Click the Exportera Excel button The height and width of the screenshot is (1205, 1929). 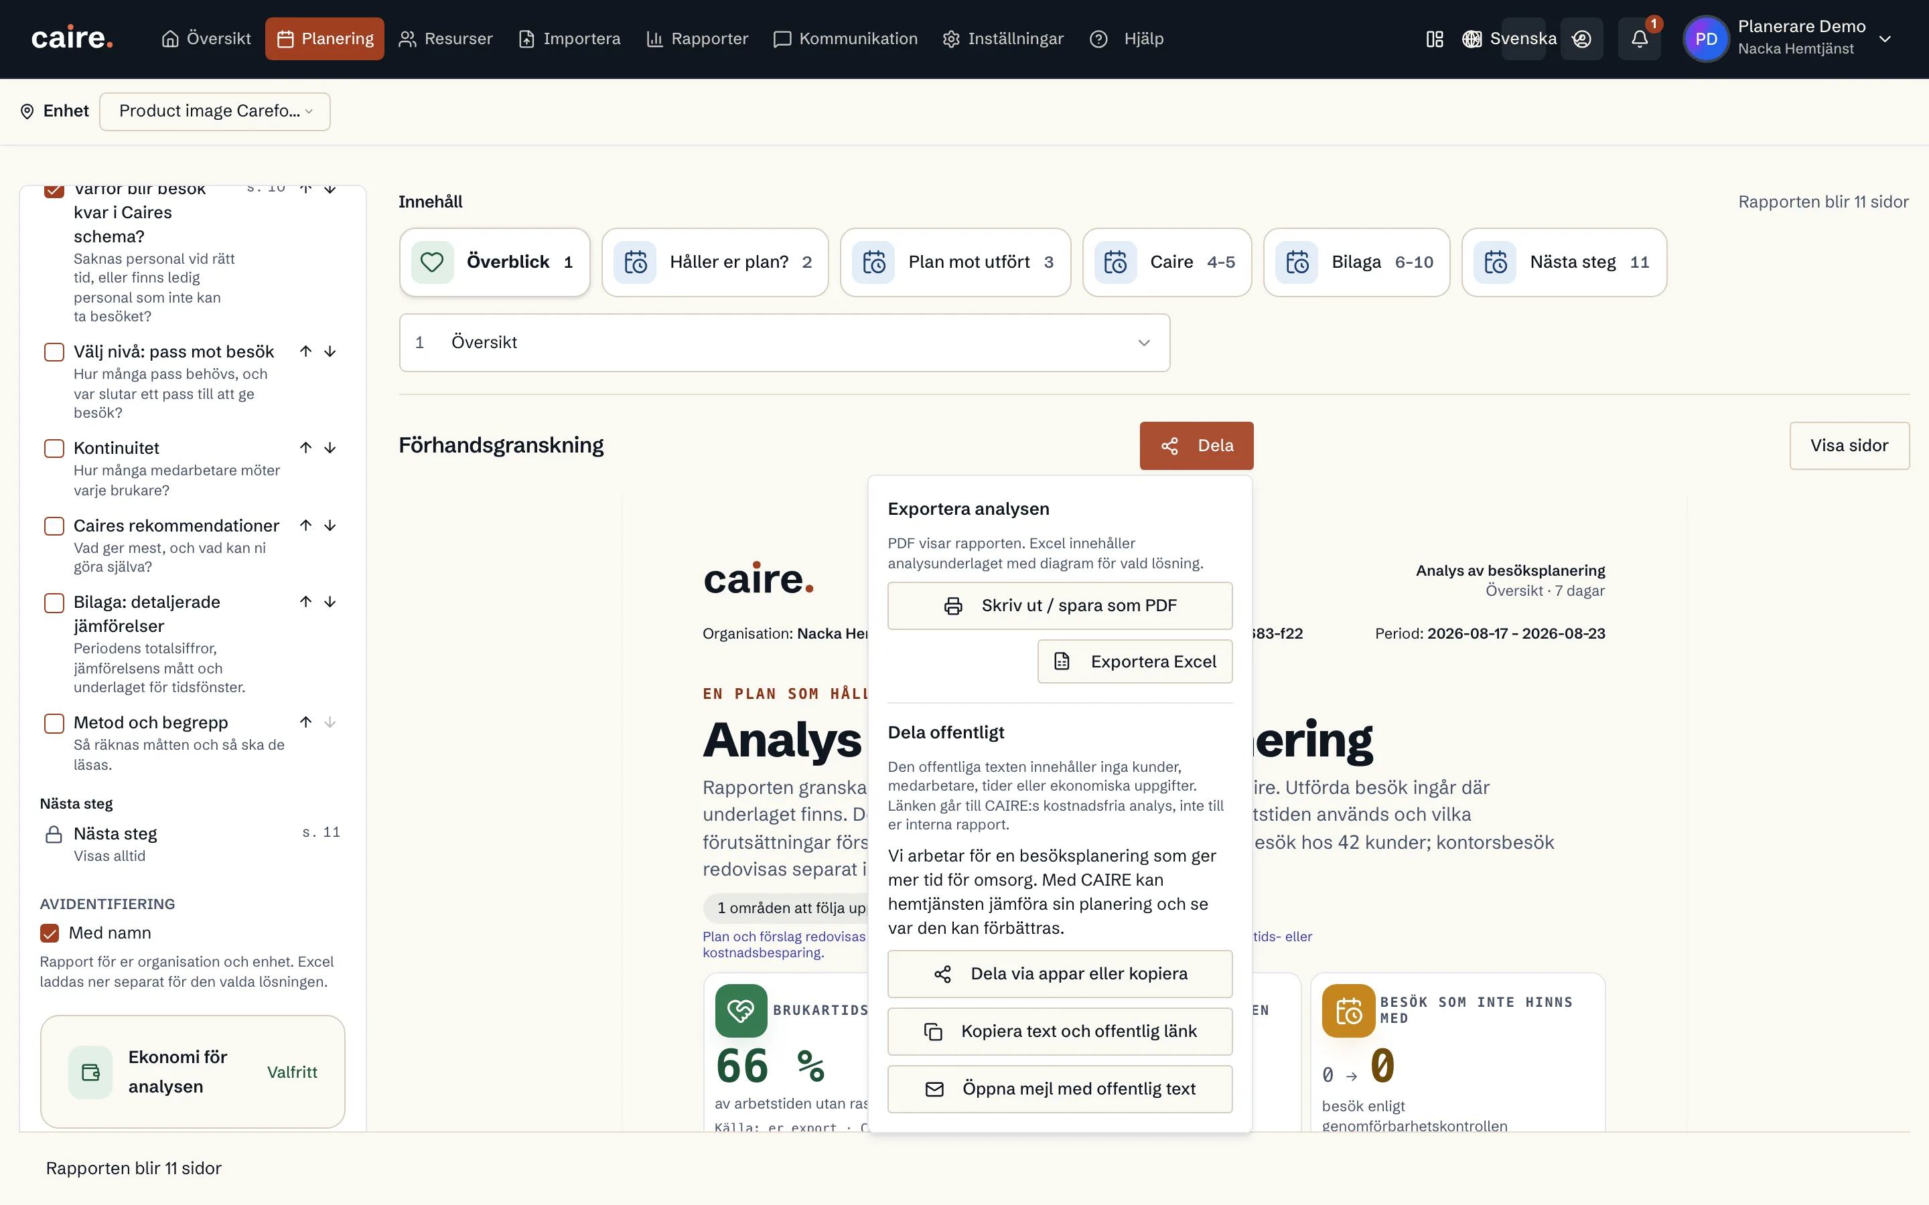[1134, 661]
